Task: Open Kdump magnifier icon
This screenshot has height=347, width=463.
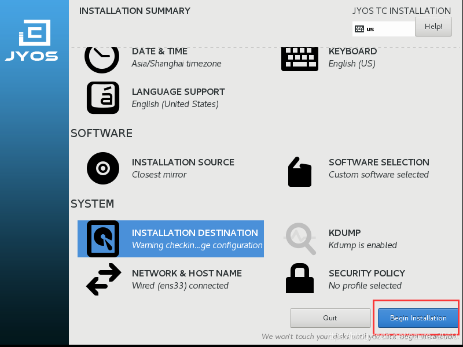Action: pos(300,239)
